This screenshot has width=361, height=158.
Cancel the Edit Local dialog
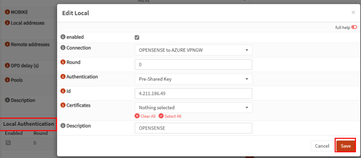(x=322, y=146)
